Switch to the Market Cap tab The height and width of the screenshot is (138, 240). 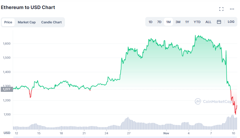click(x=27, y=22)
